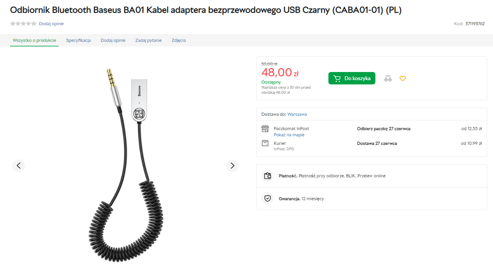Viewport: 493px width, 266px height.
Task: Click Dodaj opinie link beside stars
Action: click(51, 24)
